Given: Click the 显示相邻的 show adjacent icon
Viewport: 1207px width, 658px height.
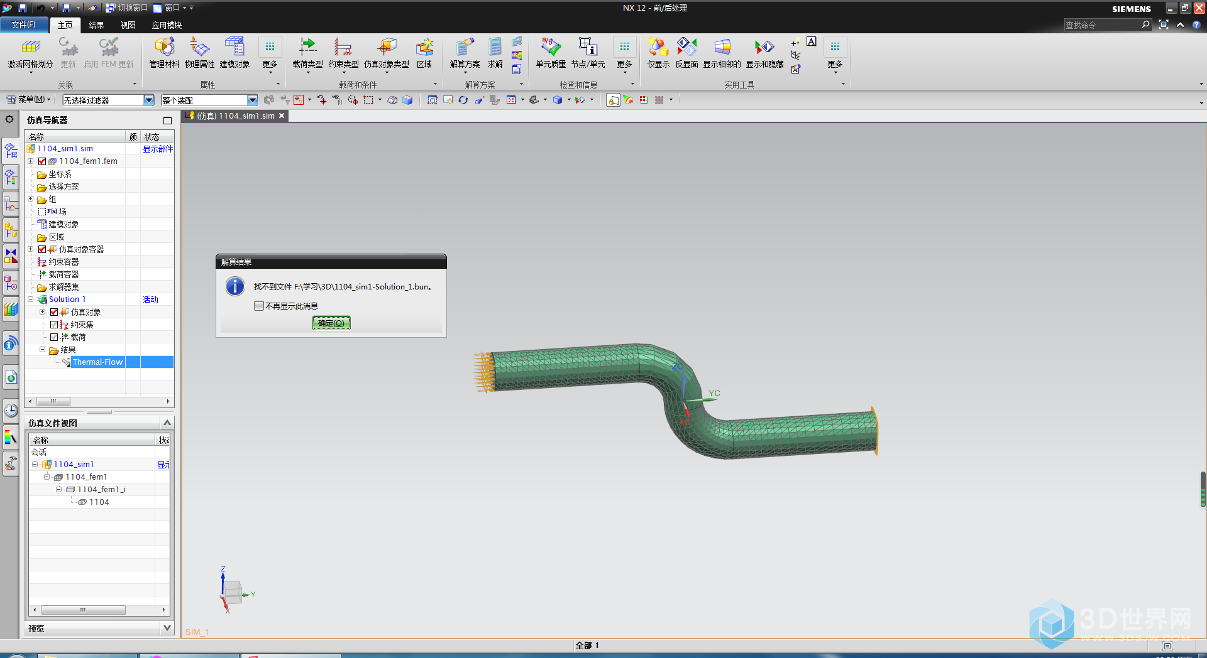Looking at the screenshot, I should pos(722,47).
